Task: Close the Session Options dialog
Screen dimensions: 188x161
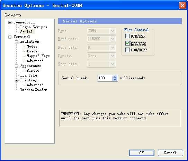Action: [x=182, y=6]
